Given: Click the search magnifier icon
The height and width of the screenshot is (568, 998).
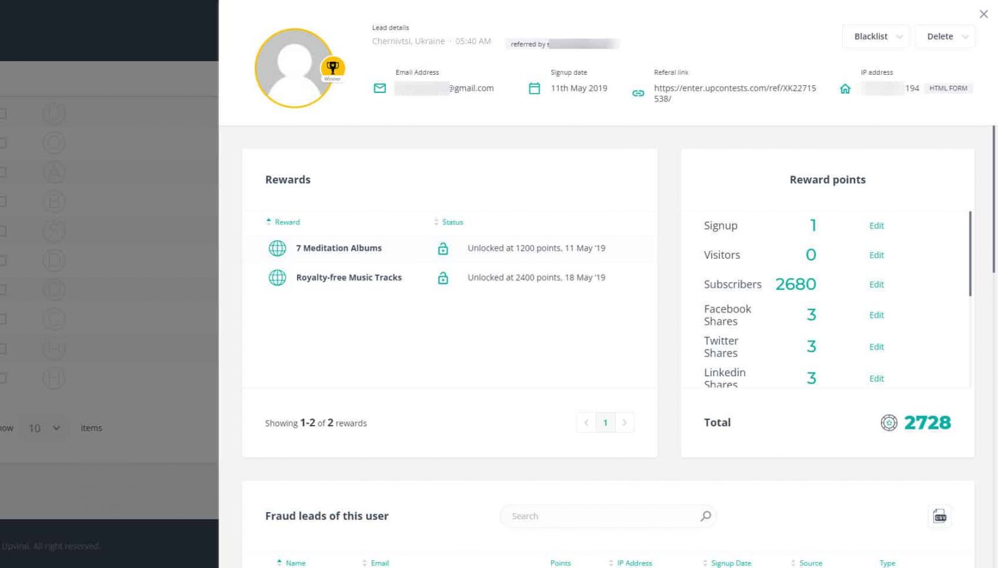Looking at the screenshot, I should (x=706, y=516).
